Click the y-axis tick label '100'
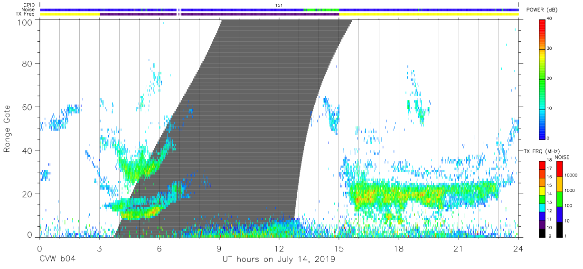This screenshot has width=583, height=269. point(26,22)
